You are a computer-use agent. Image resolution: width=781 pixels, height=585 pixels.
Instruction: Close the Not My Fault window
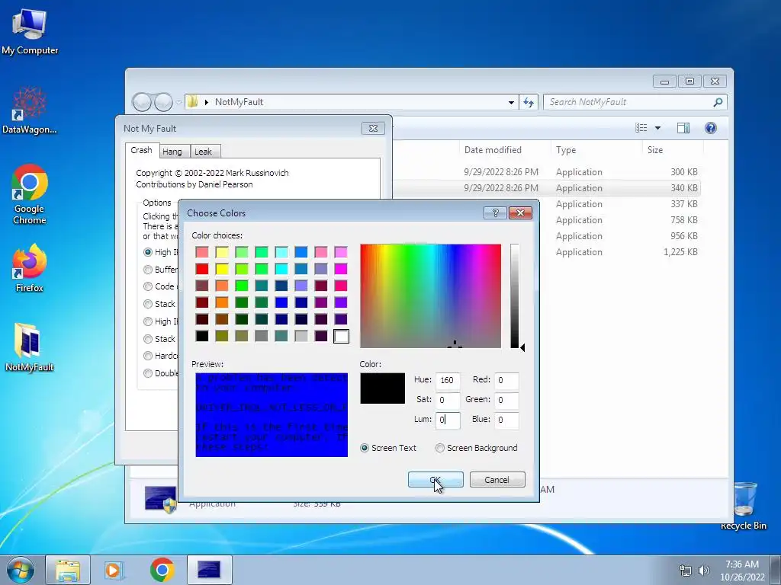tap(373, 128)
